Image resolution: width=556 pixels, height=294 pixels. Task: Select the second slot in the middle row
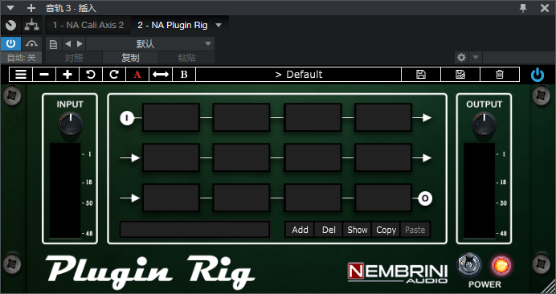(x=242, y=157)
